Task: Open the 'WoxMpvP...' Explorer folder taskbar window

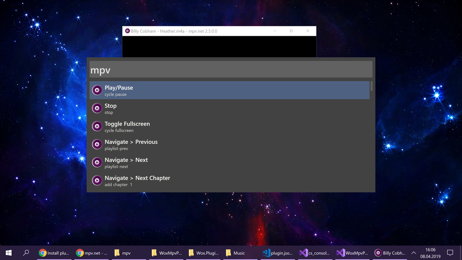Action: [x=165, y=253]
